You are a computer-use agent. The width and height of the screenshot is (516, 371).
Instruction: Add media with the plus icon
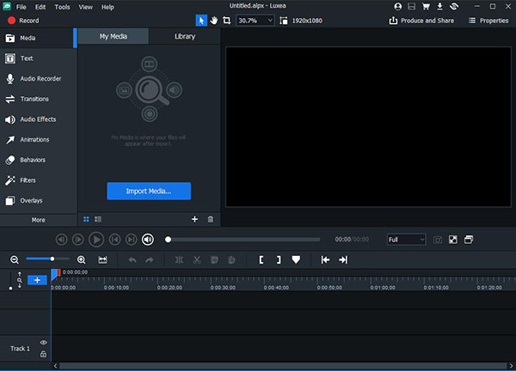[x=195, y=219]
